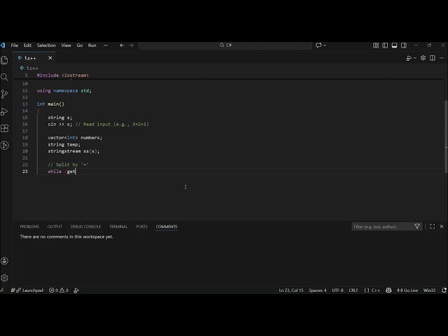448x336 pixels.
Task: Click the remote window status bar icon
Action: [3, 290]
